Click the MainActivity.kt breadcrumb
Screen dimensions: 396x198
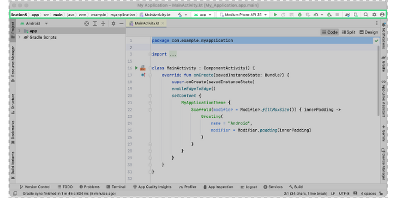tap(155, 15)
